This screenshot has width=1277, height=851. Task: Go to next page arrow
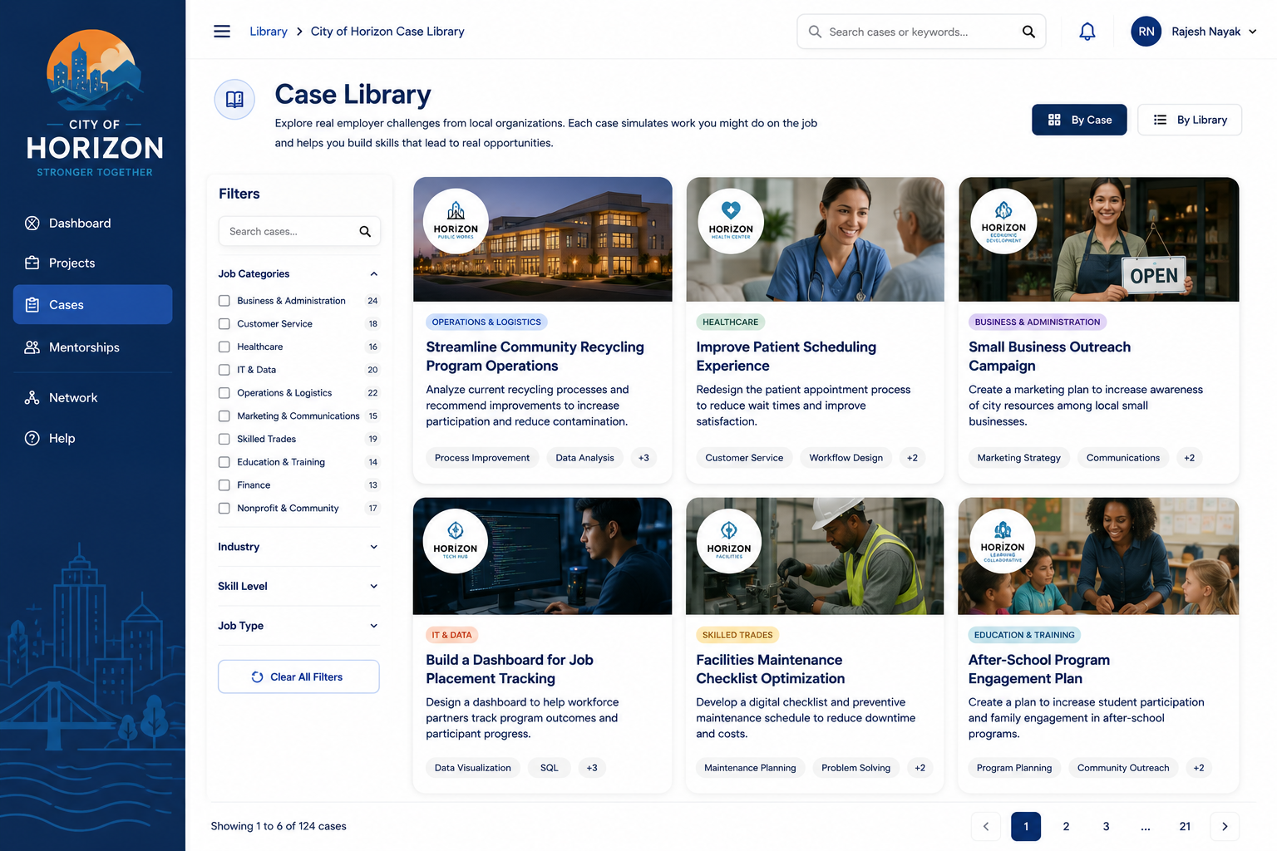click(1225, 826)
